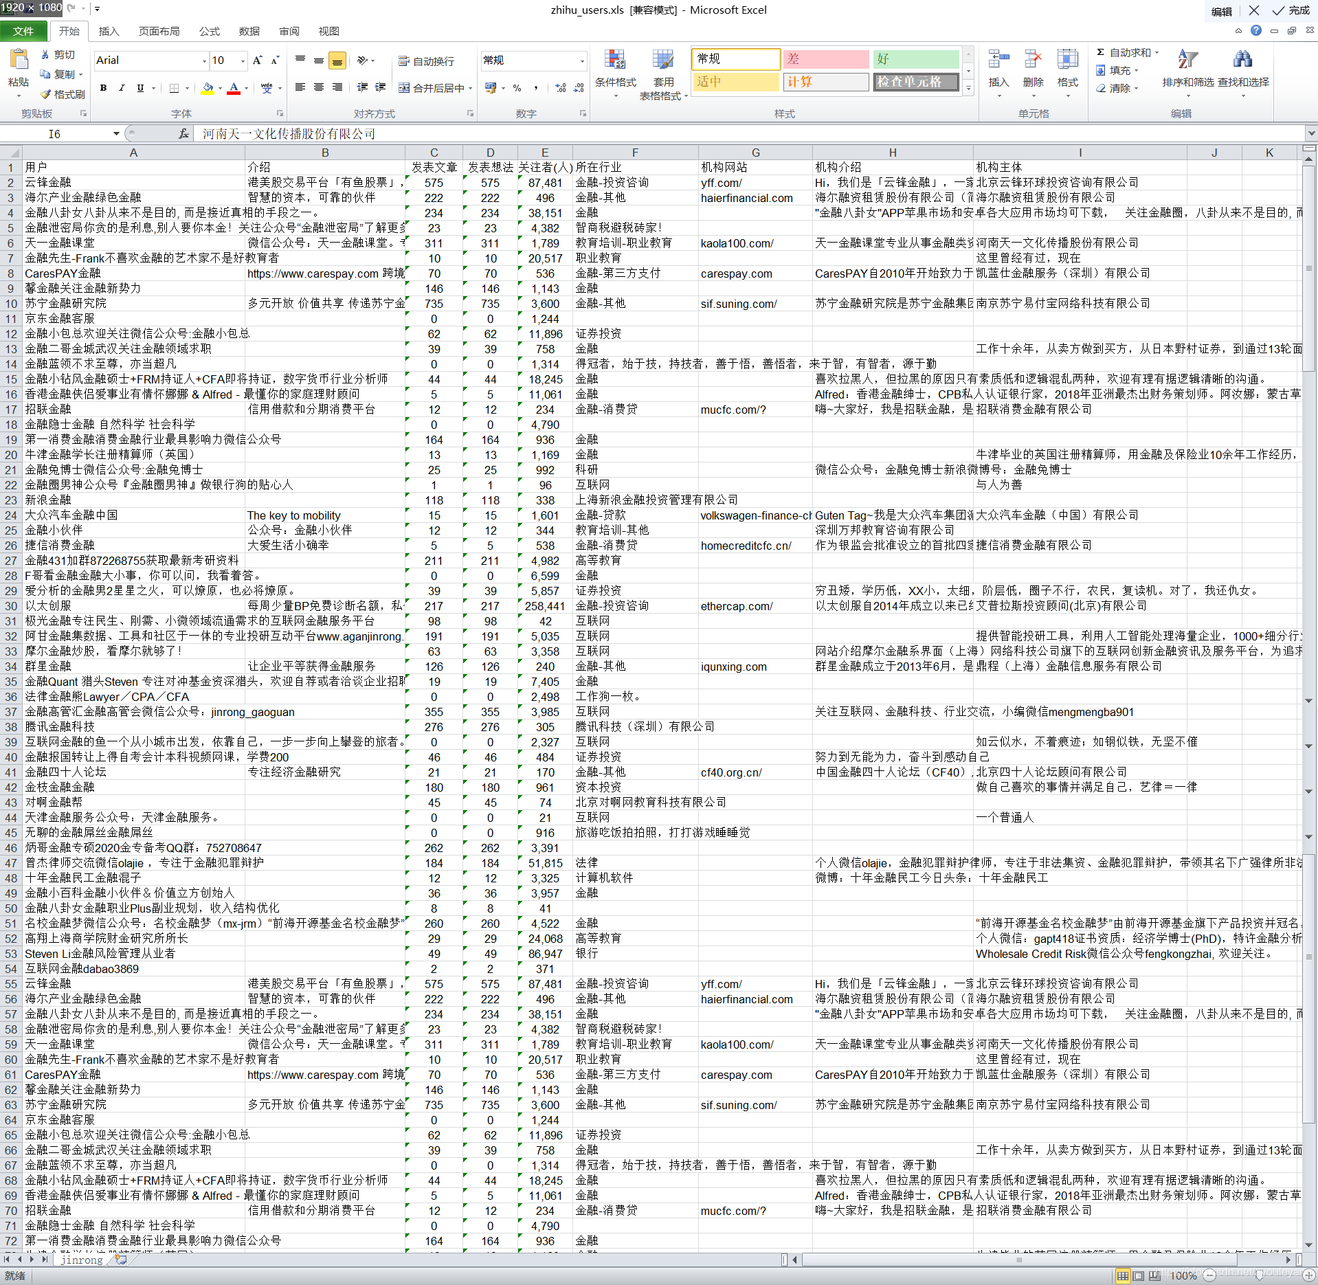Open phonetic guide wén tool
The image size is (1318, 1285).
point(267,88)
